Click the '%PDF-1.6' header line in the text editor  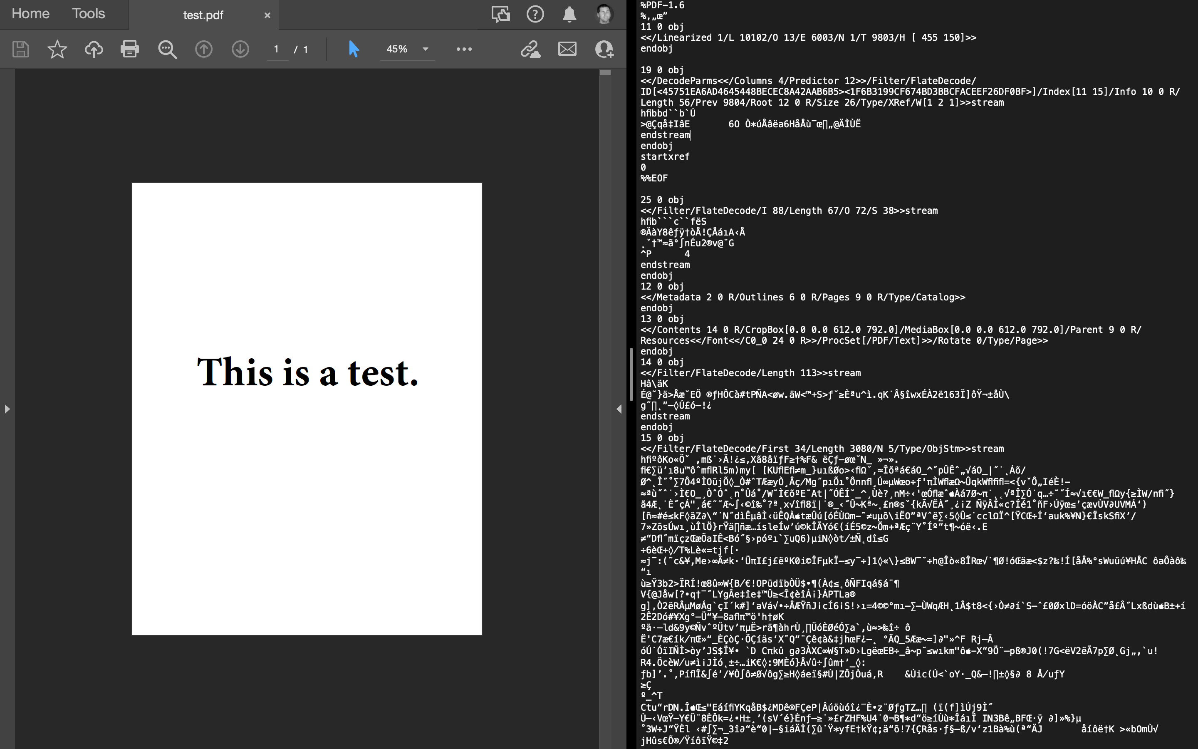[662, 5]
